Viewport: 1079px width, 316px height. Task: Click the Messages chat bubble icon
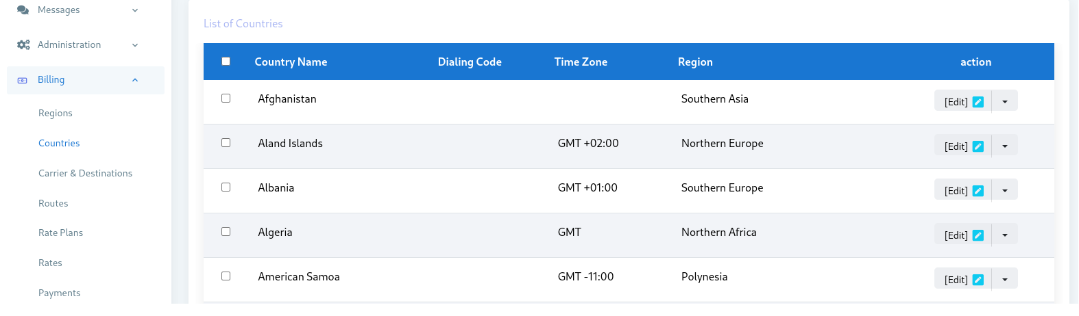tap(23, 10)
